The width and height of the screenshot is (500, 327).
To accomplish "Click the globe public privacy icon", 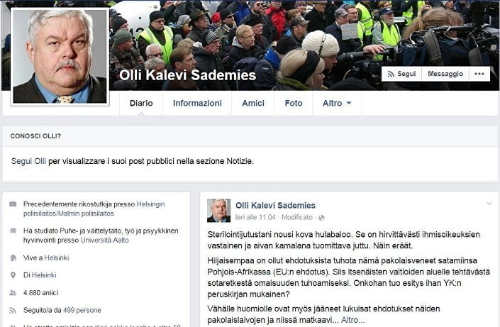I will [321, 218].
